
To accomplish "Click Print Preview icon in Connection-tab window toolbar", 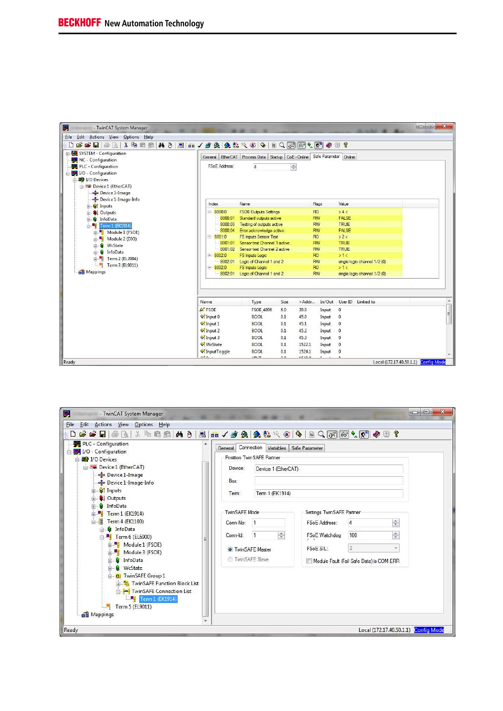I will [124, 434].
